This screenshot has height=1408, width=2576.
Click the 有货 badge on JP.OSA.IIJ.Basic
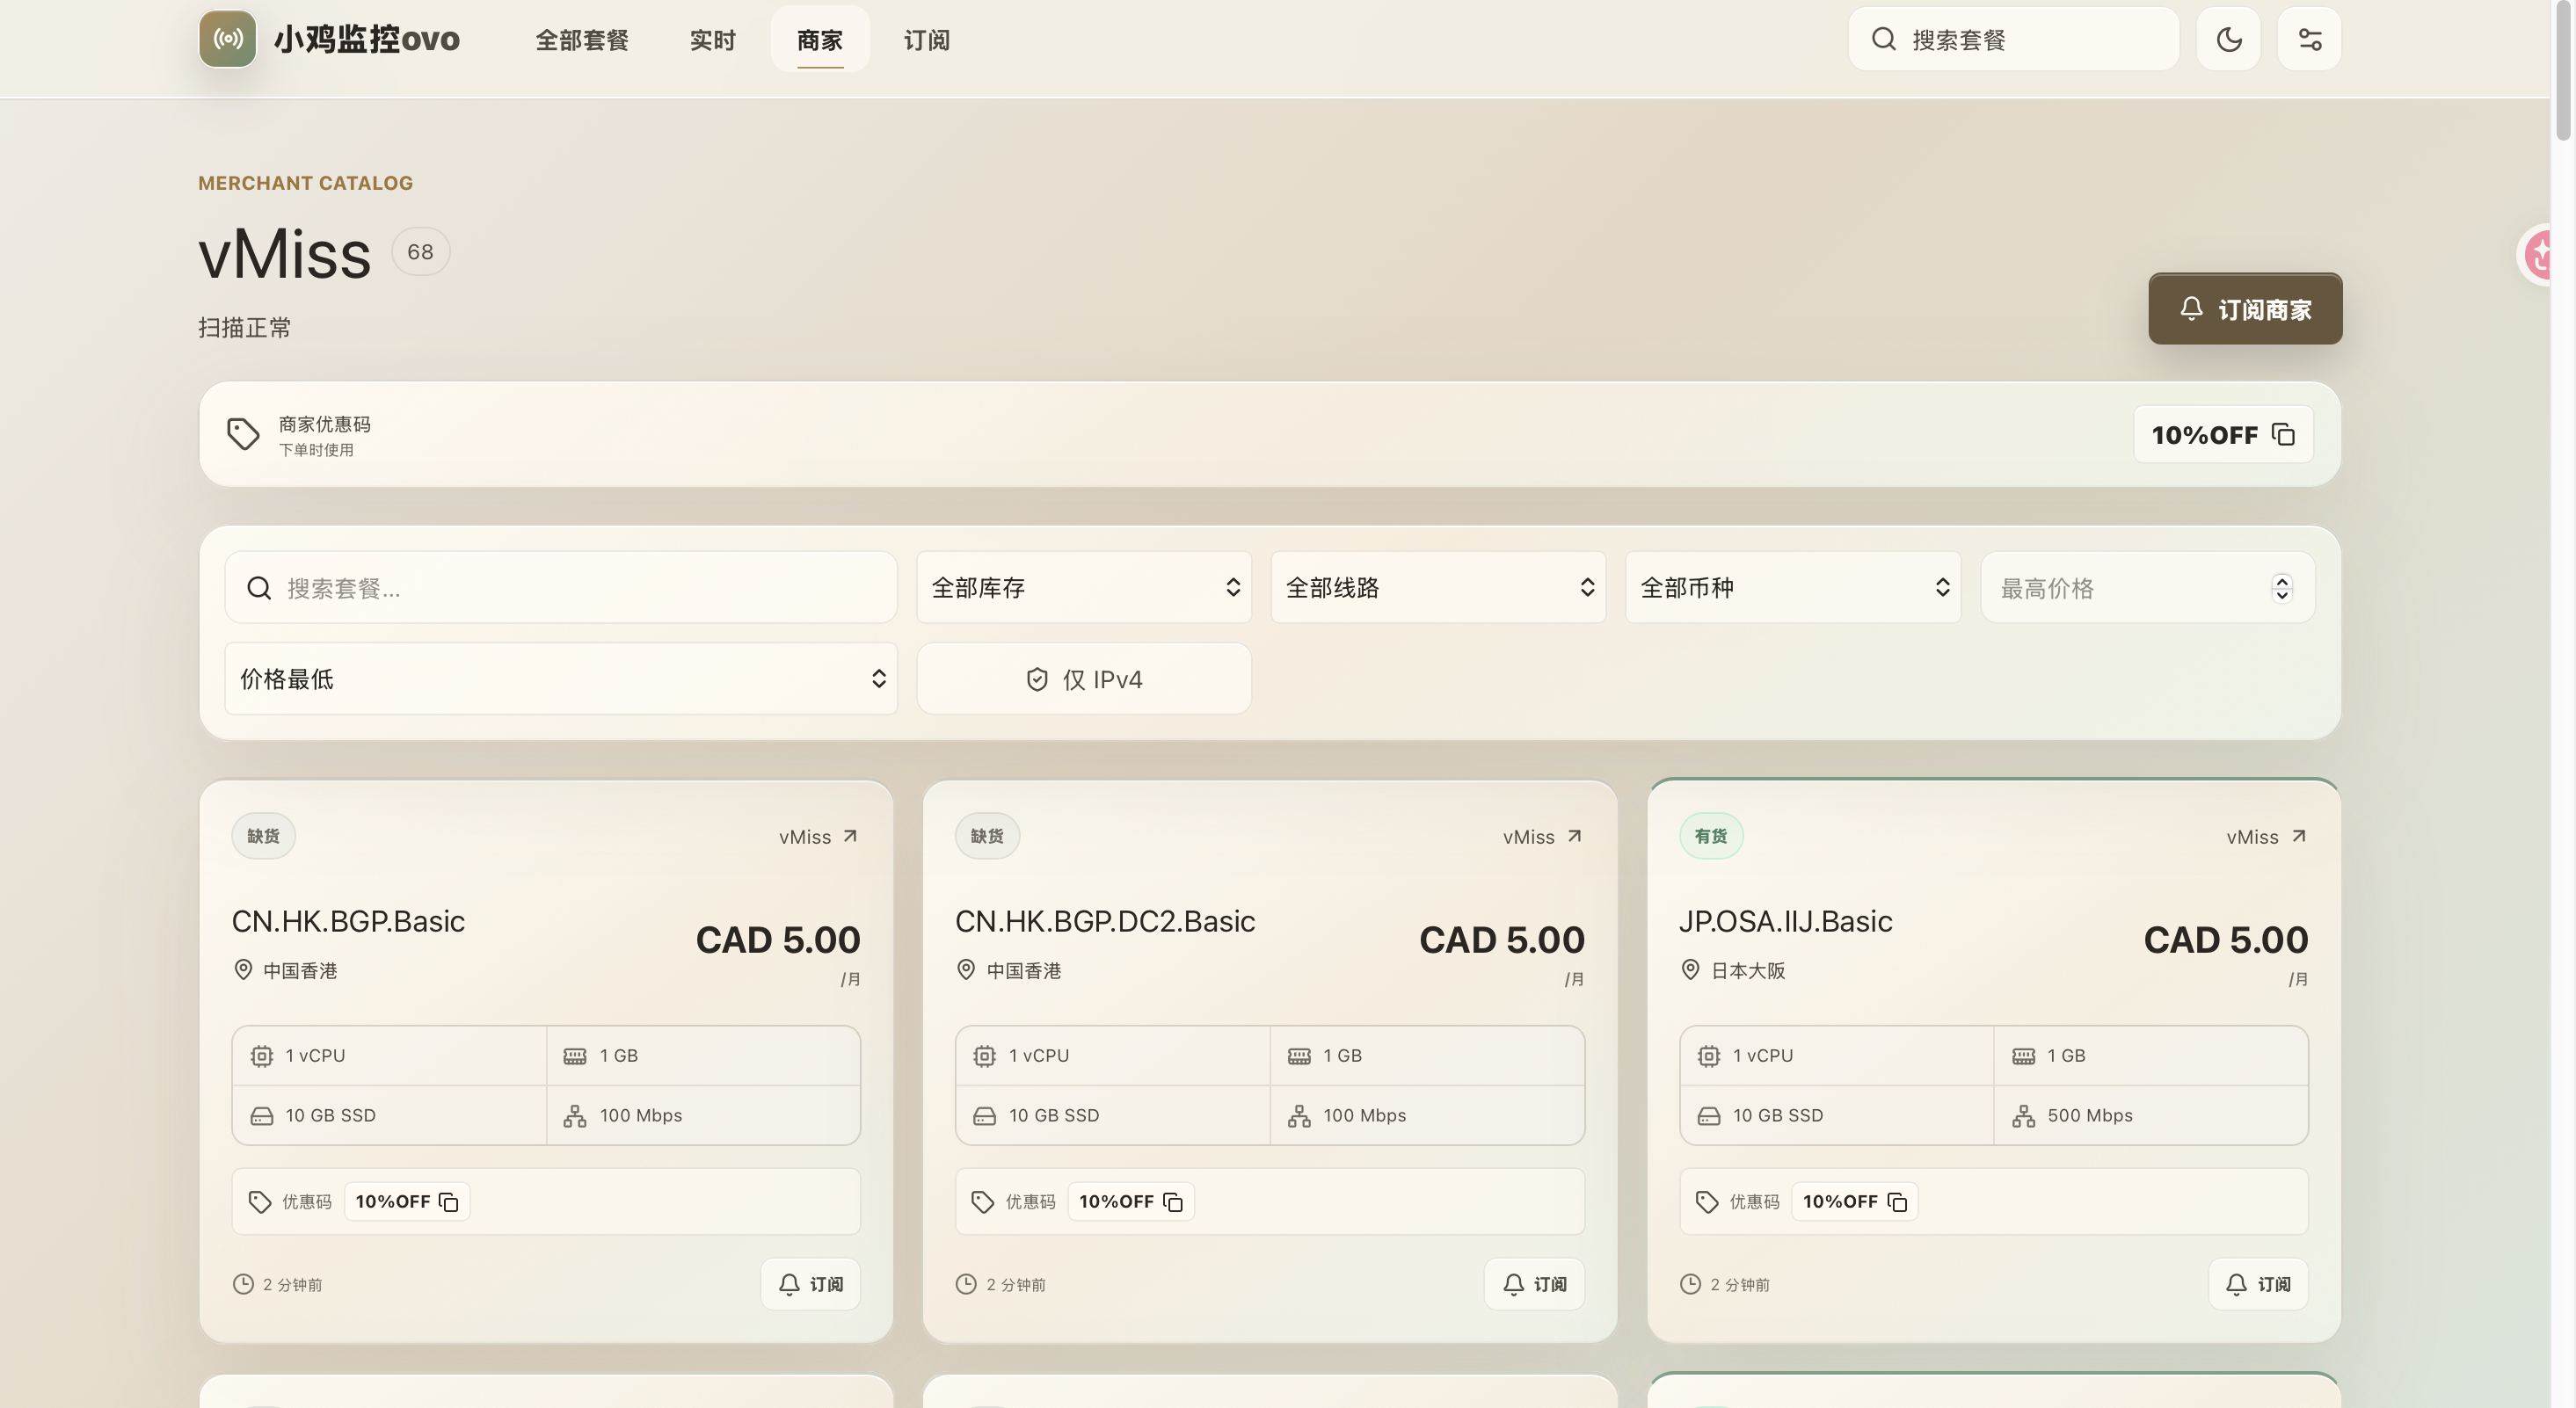point(1711,836)
